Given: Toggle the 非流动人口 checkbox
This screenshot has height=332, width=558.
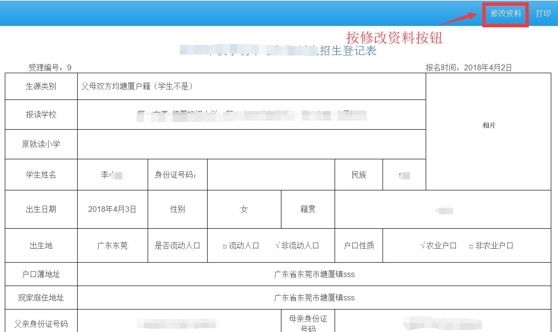Looking at the screenshot, I should [x=278, y=246].
